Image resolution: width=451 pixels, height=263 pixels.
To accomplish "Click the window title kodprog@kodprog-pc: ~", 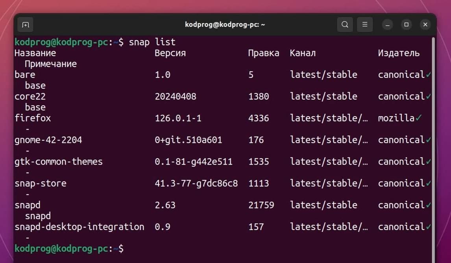I will [x=225, y=25].
